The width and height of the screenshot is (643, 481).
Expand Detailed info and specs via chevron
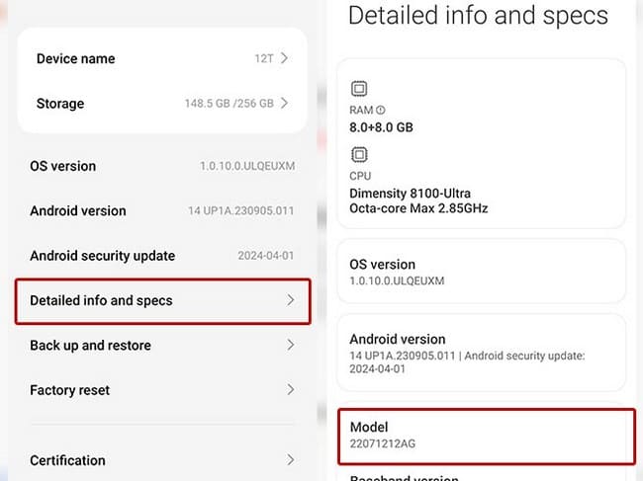(x=290, y=300)
